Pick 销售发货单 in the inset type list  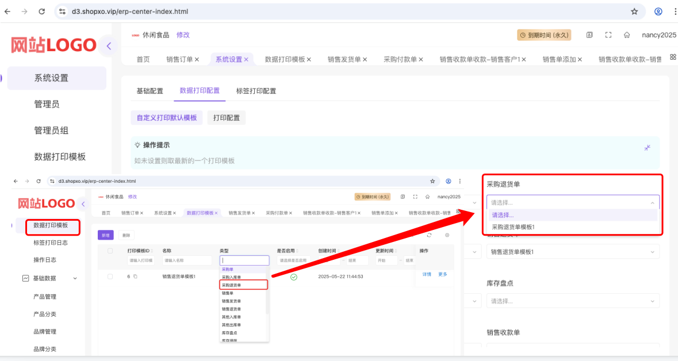243,301
